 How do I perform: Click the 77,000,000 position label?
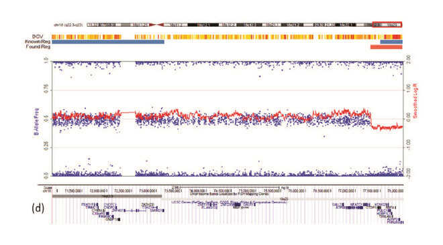pyautogui.click(x=346, y=191)
